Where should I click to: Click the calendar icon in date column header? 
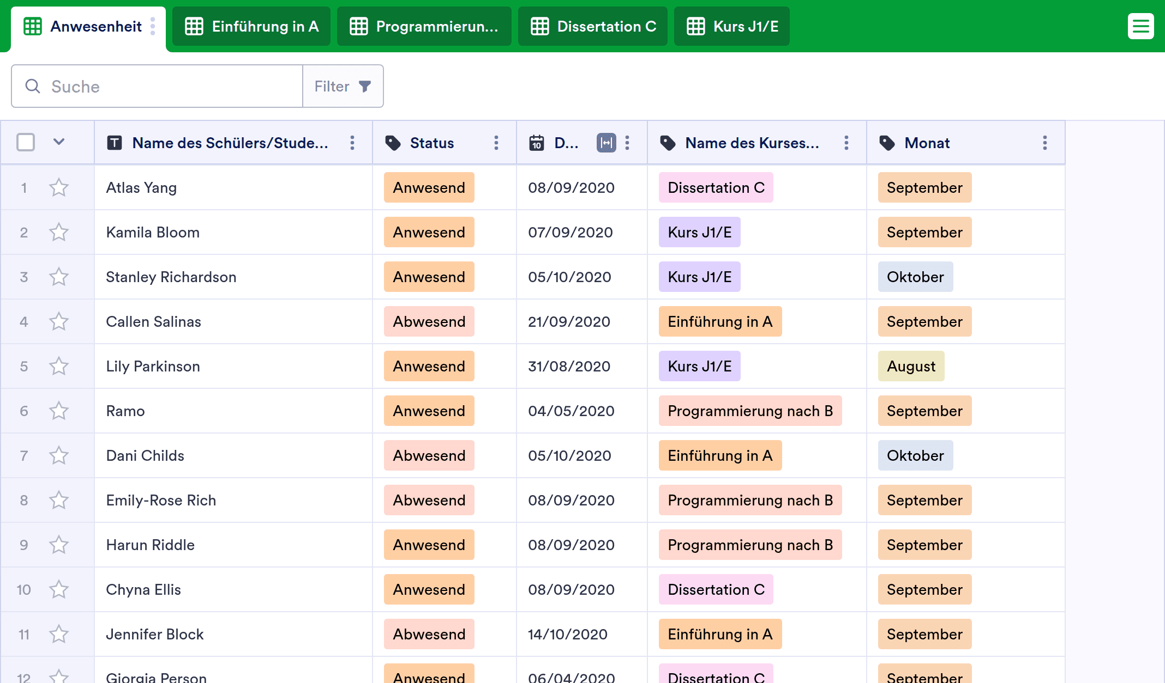point(537,143)
